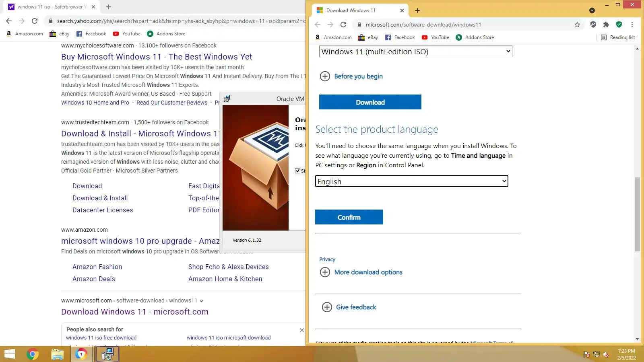Open Shop Echo & Alexa Devices link

click(x=228, y=267)
